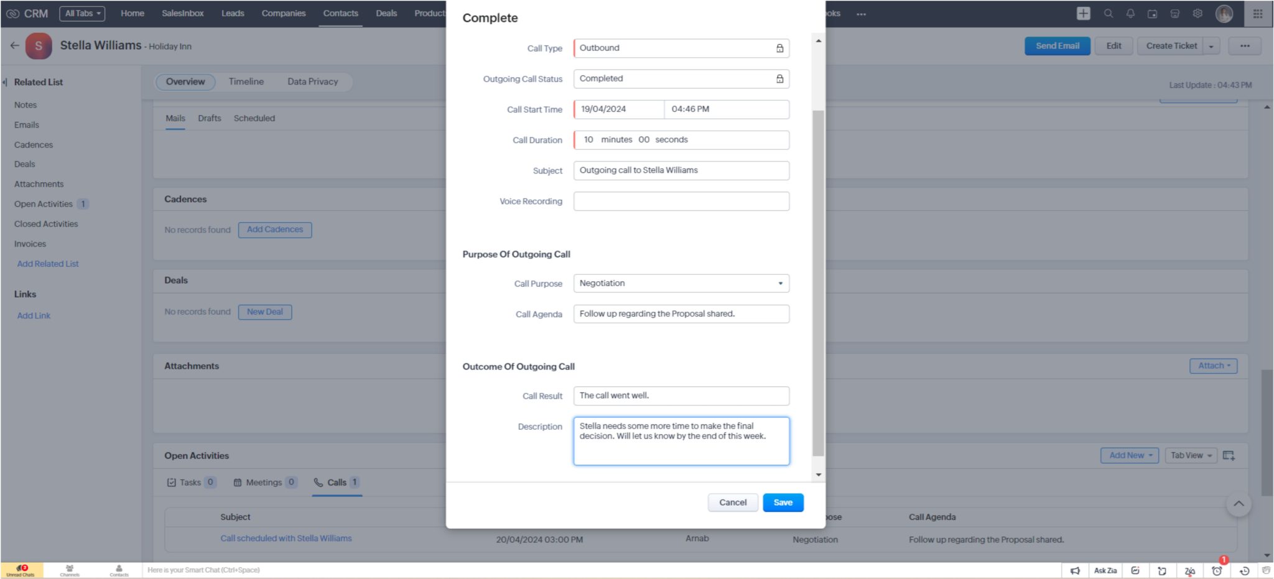Open Channels in the smart chat bar
The image size is (1274, 579).
(x=70, y=570)
